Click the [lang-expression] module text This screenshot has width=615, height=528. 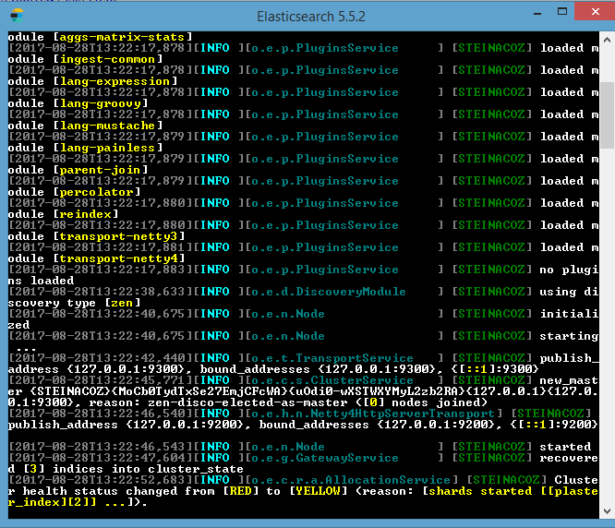pyautogui.click(x=115, y=81)
